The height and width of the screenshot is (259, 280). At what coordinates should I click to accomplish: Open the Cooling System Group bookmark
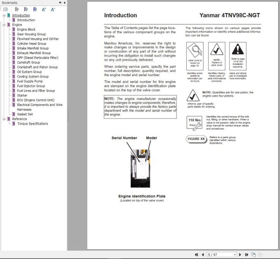tap(33, 77)
